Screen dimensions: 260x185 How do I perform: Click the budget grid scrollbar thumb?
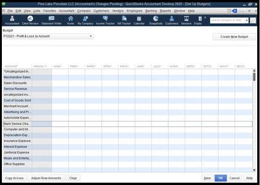pos(254,77)
